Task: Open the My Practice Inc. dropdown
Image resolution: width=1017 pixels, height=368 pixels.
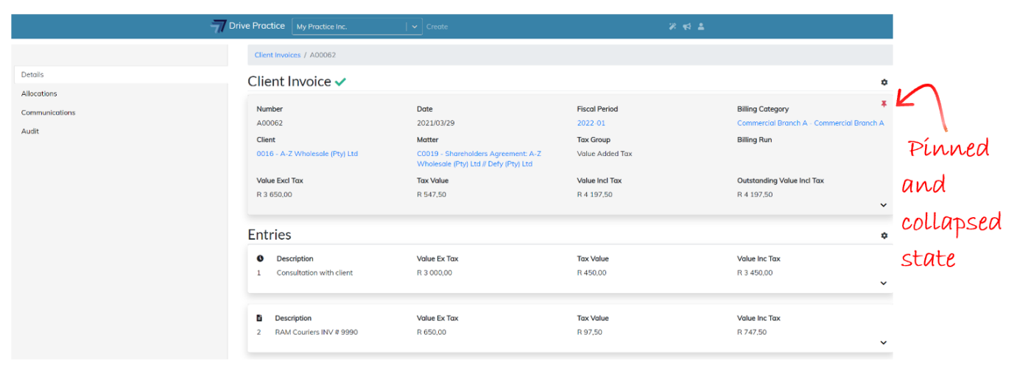Action: tap(415, 26)
